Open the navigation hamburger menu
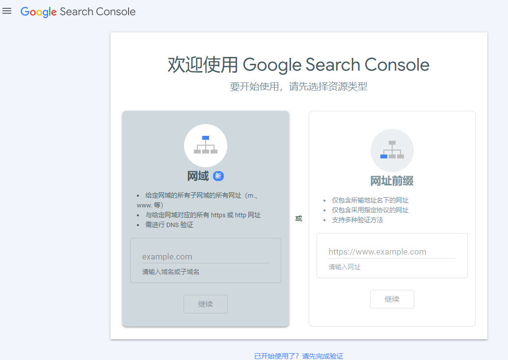The image size is (508, 360). [7, 11]
